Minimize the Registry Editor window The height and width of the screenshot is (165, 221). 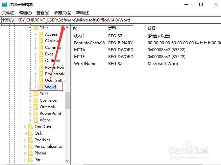point(186,4)
